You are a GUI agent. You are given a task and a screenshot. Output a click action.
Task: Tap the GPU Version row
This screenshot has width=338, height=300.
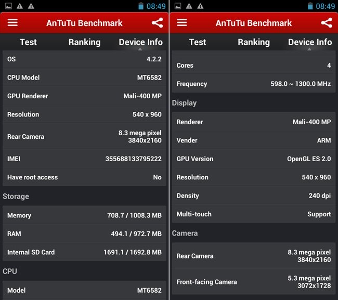pyautogui.click(x=254, y=159)
